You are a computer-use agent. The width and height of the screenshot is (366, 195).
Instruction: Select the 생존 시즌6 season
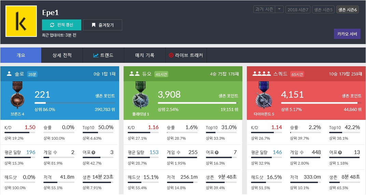[x=347, y=10]
